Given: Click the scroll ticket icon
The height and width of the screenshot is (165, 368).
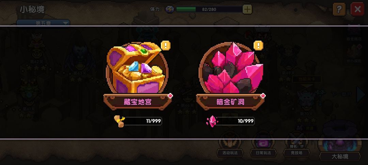Looking at the screenshot, I should coord(120,121).
